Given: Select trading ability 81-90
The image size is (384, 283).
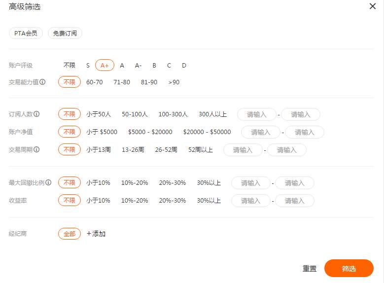Looking at the screenshot, I should tap(149, 82).
